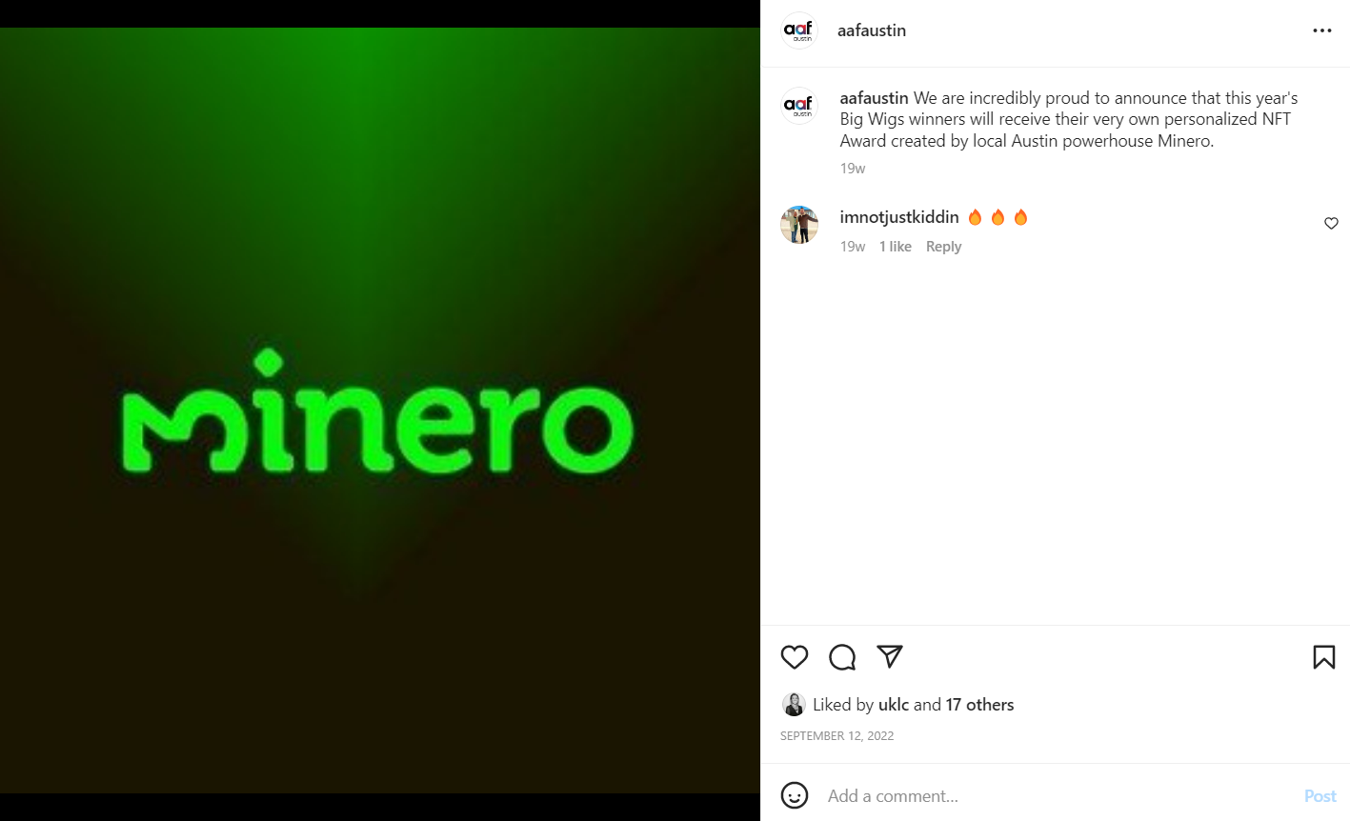Save post with the bookmark icon

point(1323,657)
